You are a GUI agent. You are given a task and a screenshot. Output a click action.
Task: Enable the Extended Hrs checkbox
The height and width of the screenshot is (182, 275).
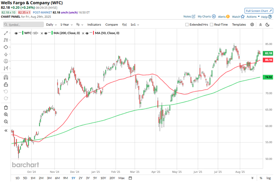[x=187, y=25]
